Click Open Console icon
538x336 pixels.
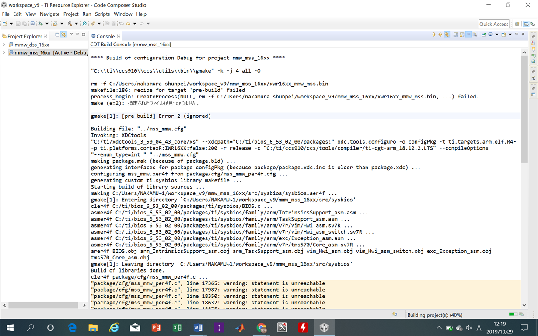click(503, 35)
